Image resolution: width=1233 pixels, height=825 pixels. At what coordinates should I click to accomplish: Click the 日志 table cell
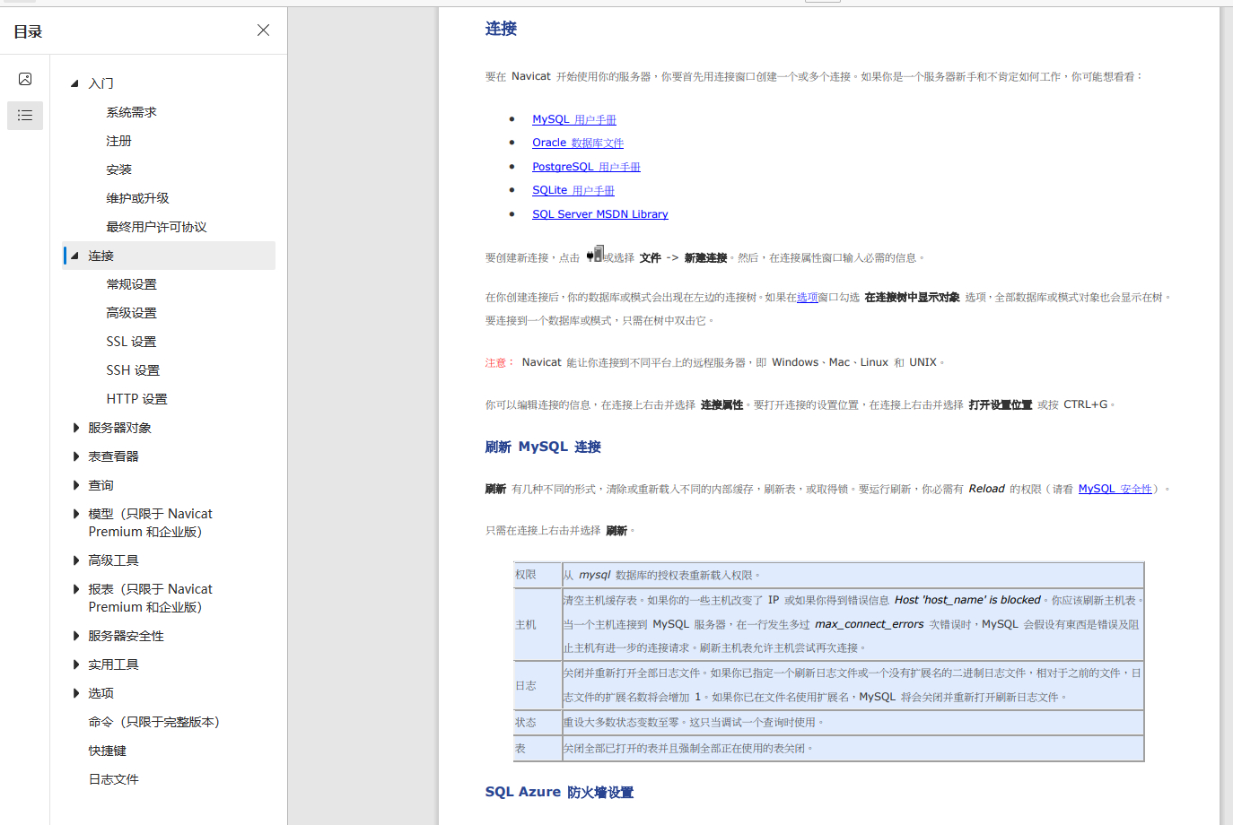pyautogui.click(x=538, y=685)
